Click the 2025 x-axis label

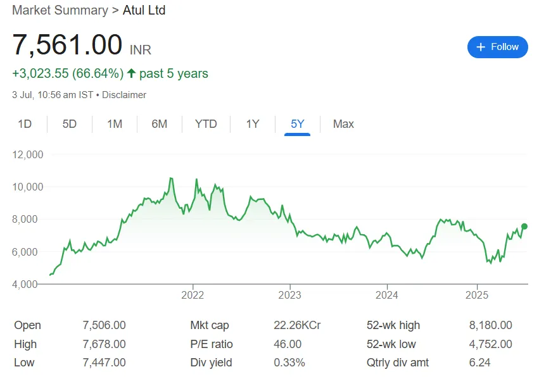coord(477,295)
